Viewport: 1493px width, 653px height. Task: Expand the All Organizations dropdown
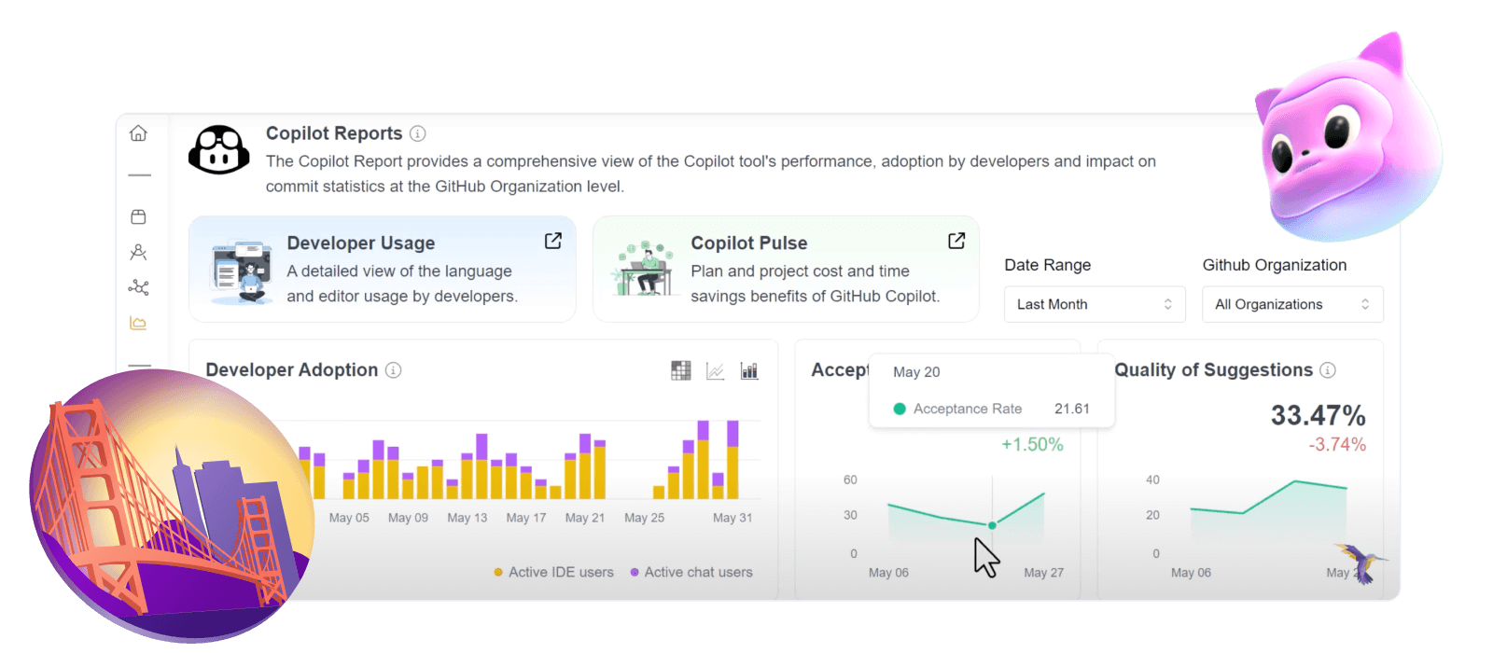point(1291,304)
